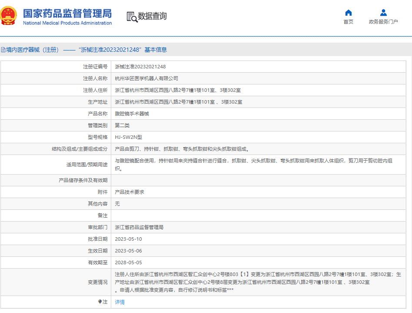This screenshot has height=313, width=412.
Task: Go to 首页 home page
Action: coord(349,22)
